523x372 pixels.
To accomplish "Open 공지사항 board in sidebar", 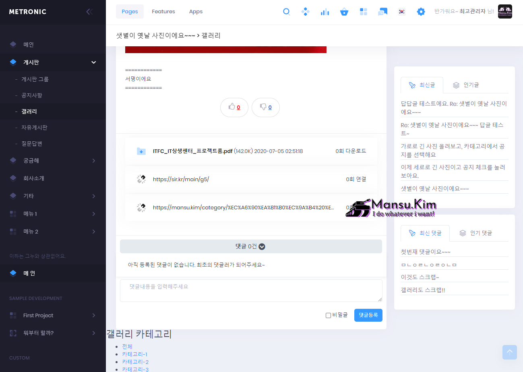I will click(32, 95).
